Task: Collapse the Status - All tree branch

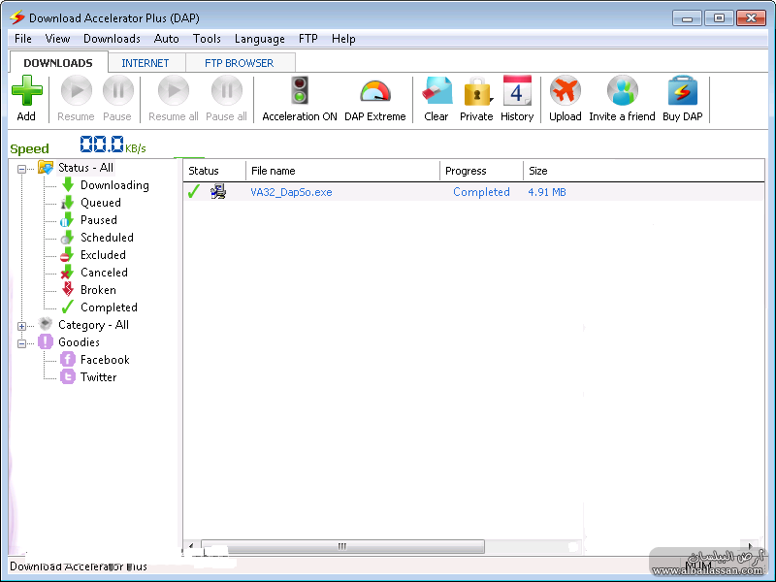Action: click(21, 169)
